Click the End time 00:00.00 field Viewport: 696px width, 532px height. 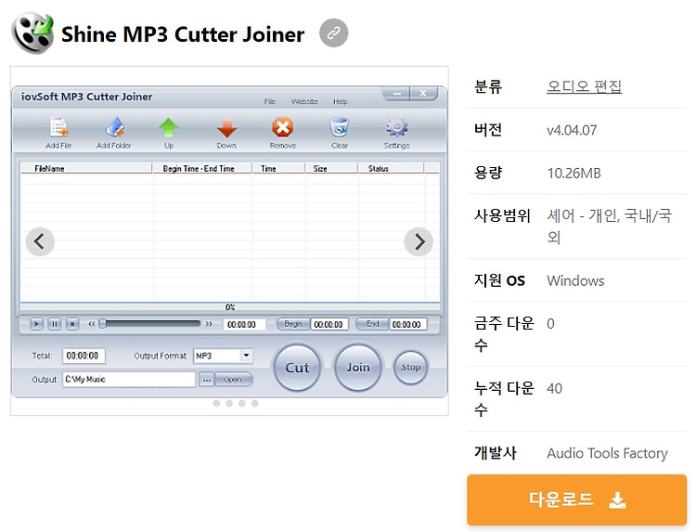tap(407, 324)
